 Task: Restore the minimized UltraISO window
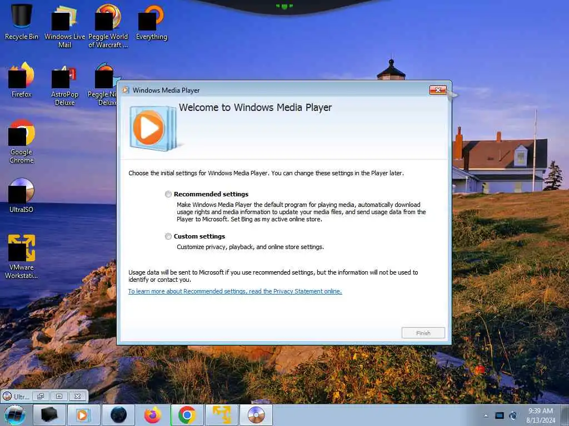pos(41,396)
